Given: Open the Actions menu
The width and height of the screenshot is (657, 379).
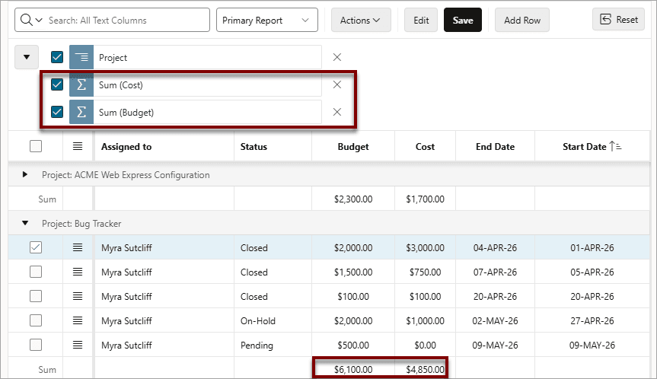Looking at the screenshot, I should coord(361,20).
